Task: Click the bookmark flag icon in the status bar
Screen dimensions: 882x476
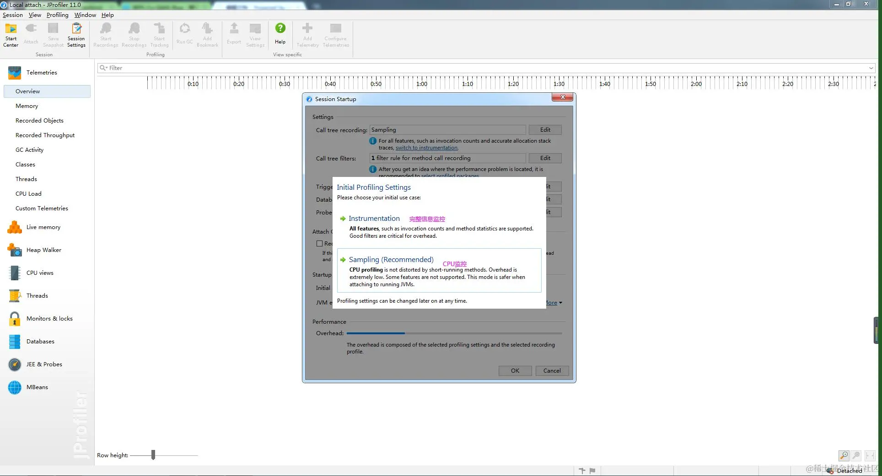Action: [592, 470]
